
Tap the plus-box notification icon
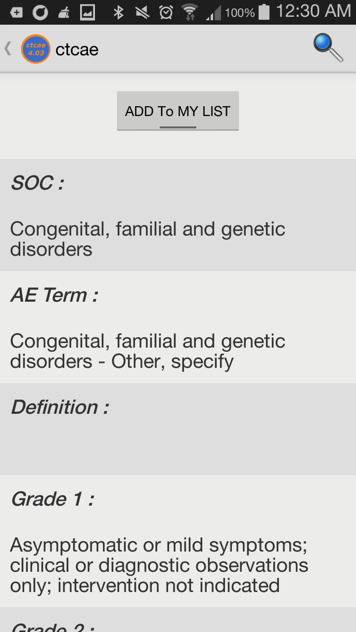click(16, 12)
